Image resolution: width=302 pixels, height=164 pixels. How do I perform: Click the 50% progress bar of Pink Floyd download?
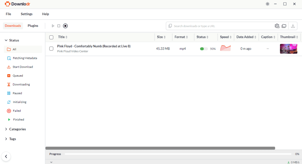click(204, 49)
